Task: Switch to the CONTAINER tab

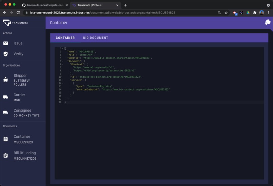Action: (65, 38)
